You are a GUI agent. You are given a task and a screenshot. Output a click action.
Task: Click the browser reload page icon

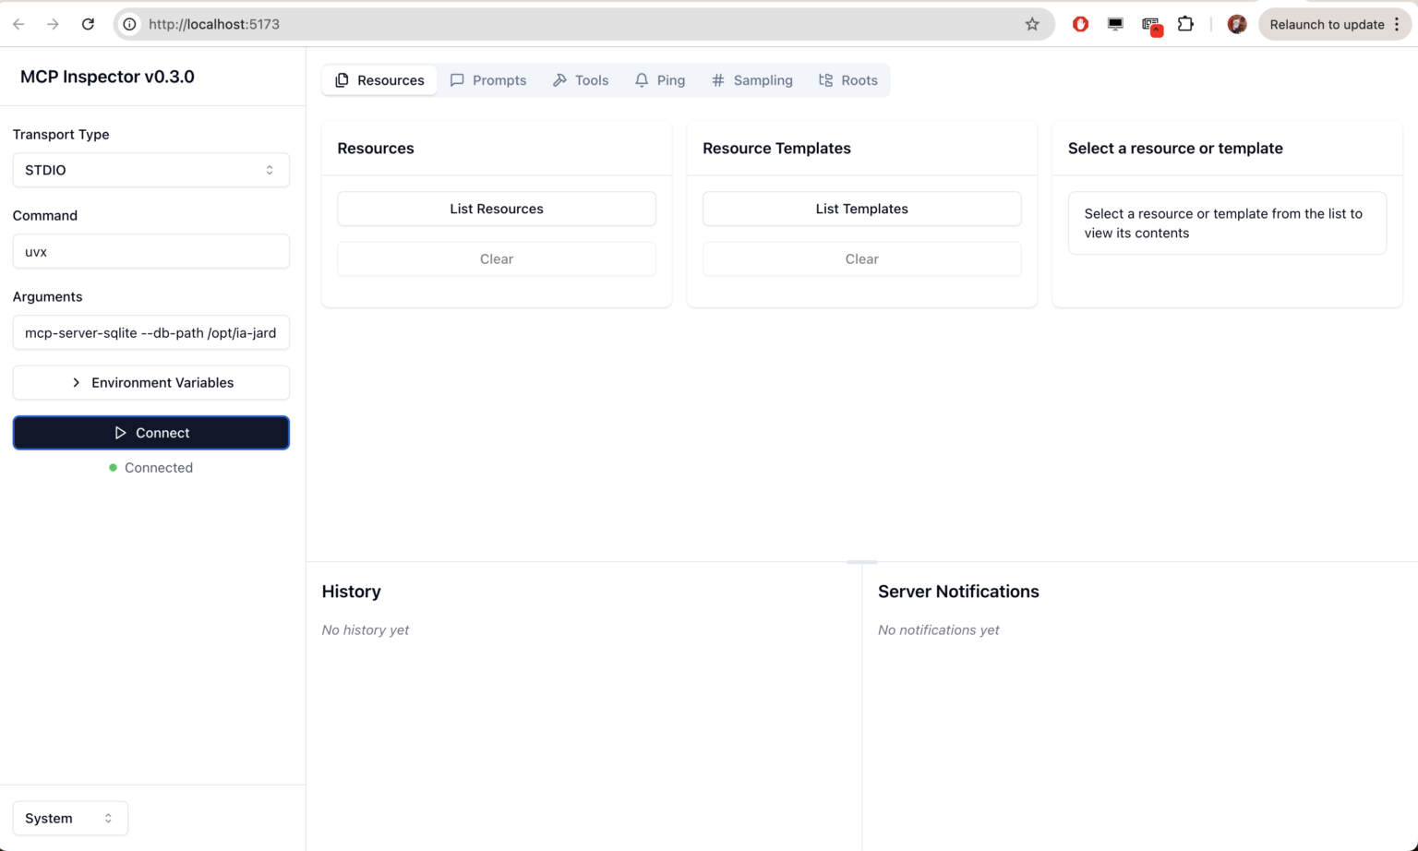click(x=88, y=24)
